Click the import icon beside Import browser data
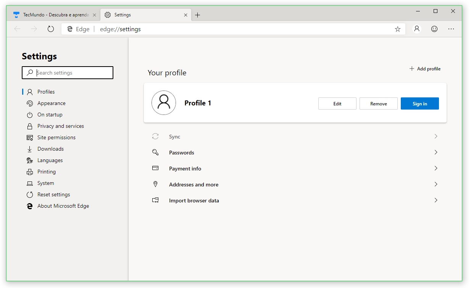 pos(155,200)
